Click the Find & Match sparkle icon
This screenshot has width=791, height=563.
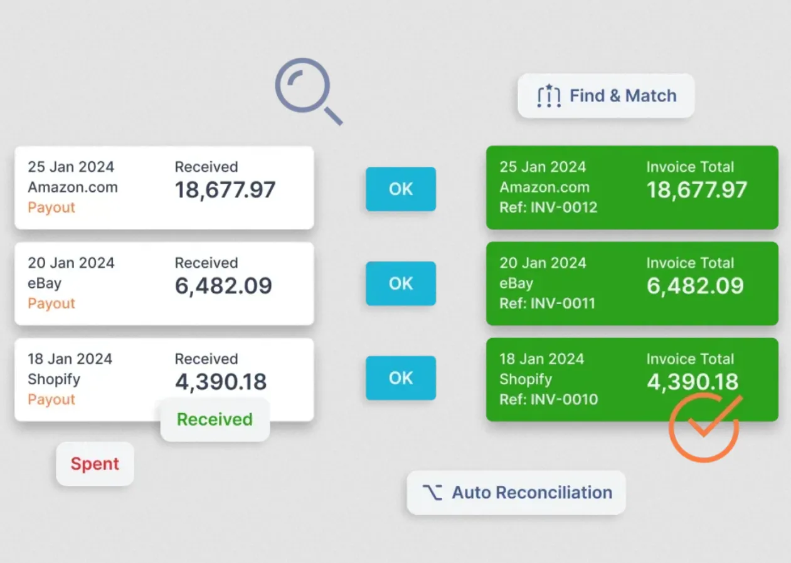548,96
